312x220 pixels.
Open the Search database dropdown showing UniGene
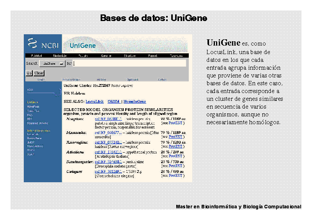[51, 63]
